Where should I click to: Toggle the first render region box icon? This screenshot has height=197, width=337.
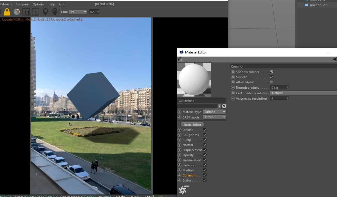(26, 12)
